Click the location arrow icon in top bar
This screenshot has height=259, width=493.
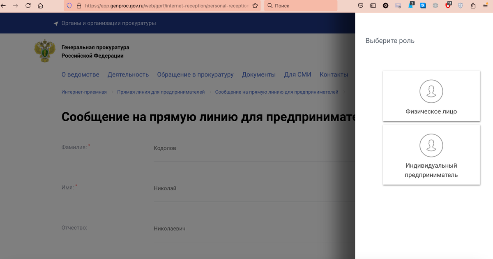tap(56, 23)
